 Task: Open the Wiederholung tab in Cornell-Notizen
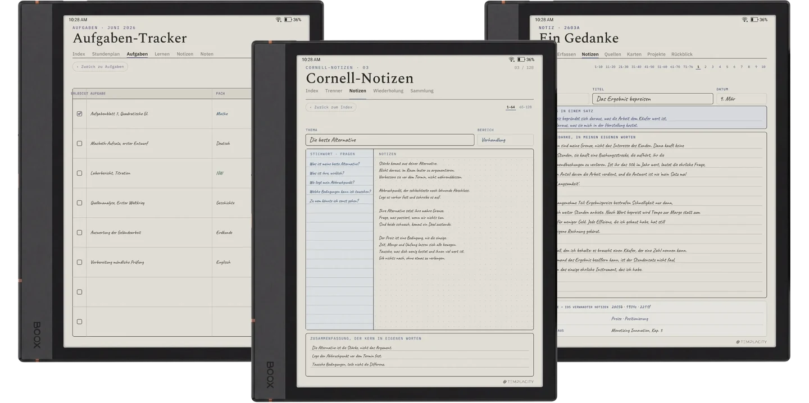coord(388,91)
